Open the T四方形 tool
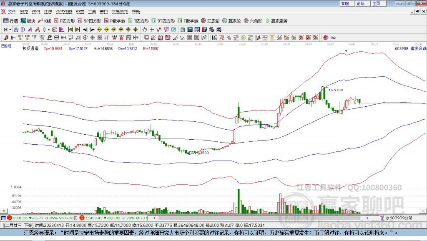The image size is (427, 241). [x=138, y=21]
